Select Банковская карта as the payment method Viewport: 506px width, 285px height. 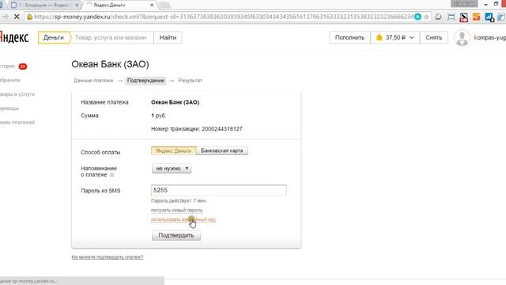[222, 151]
